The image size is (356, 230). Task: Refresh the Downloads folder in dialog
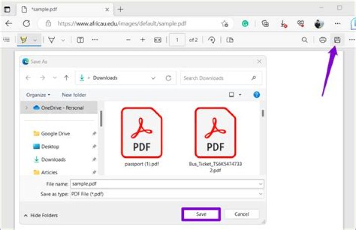pyautogui.click(x=168, y=78)
